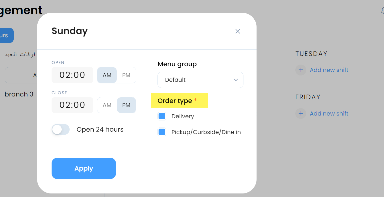Open the اوقات العيد tab
Viewport: 384px width, 197px height.
[20, 54]
